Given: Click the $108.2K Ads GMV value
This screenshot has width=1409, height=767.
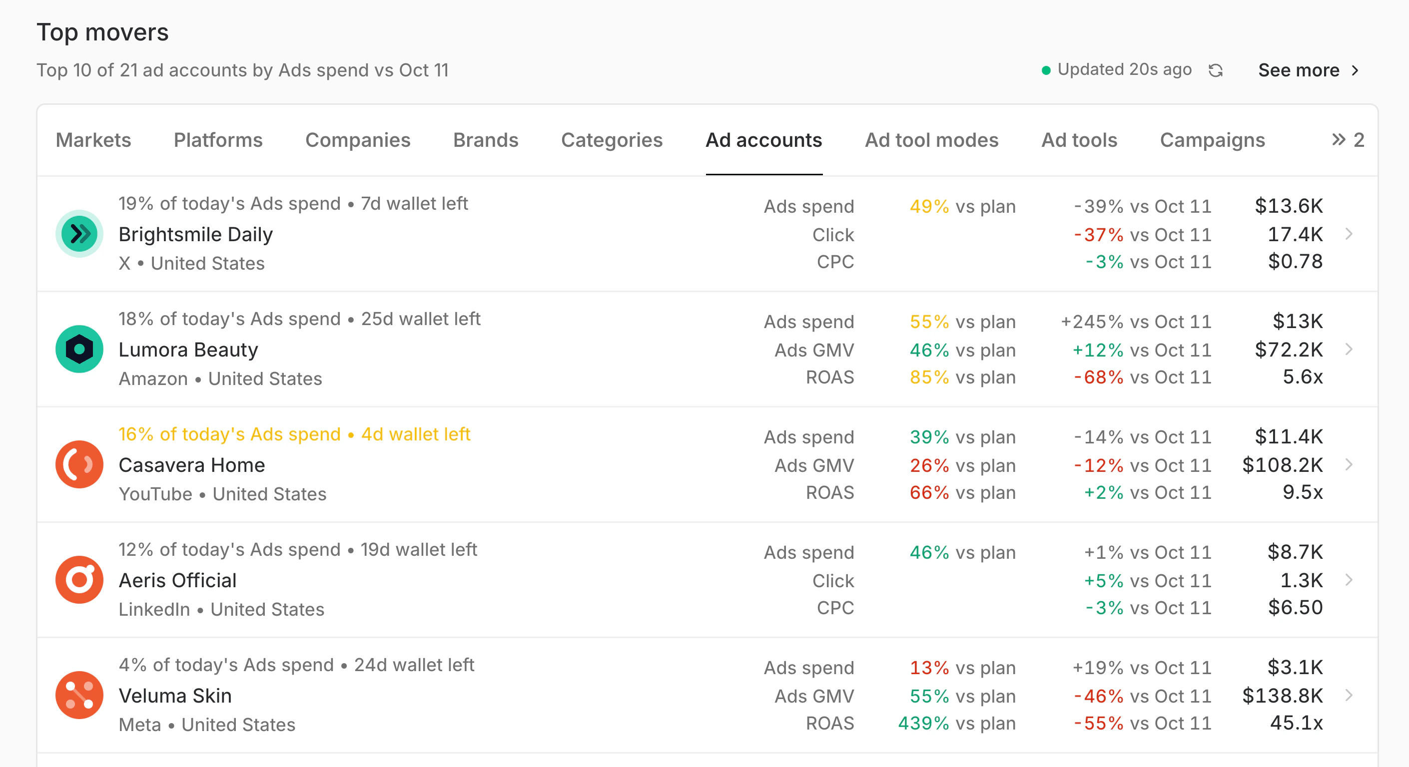Looking at the screenshot, I should [x=1282, y=465].
